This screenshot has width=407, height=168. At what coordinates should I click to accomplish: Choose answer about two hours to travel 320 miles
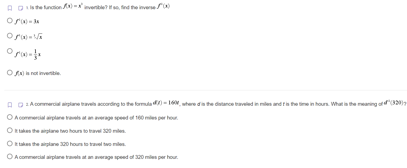tap(9, 130)
